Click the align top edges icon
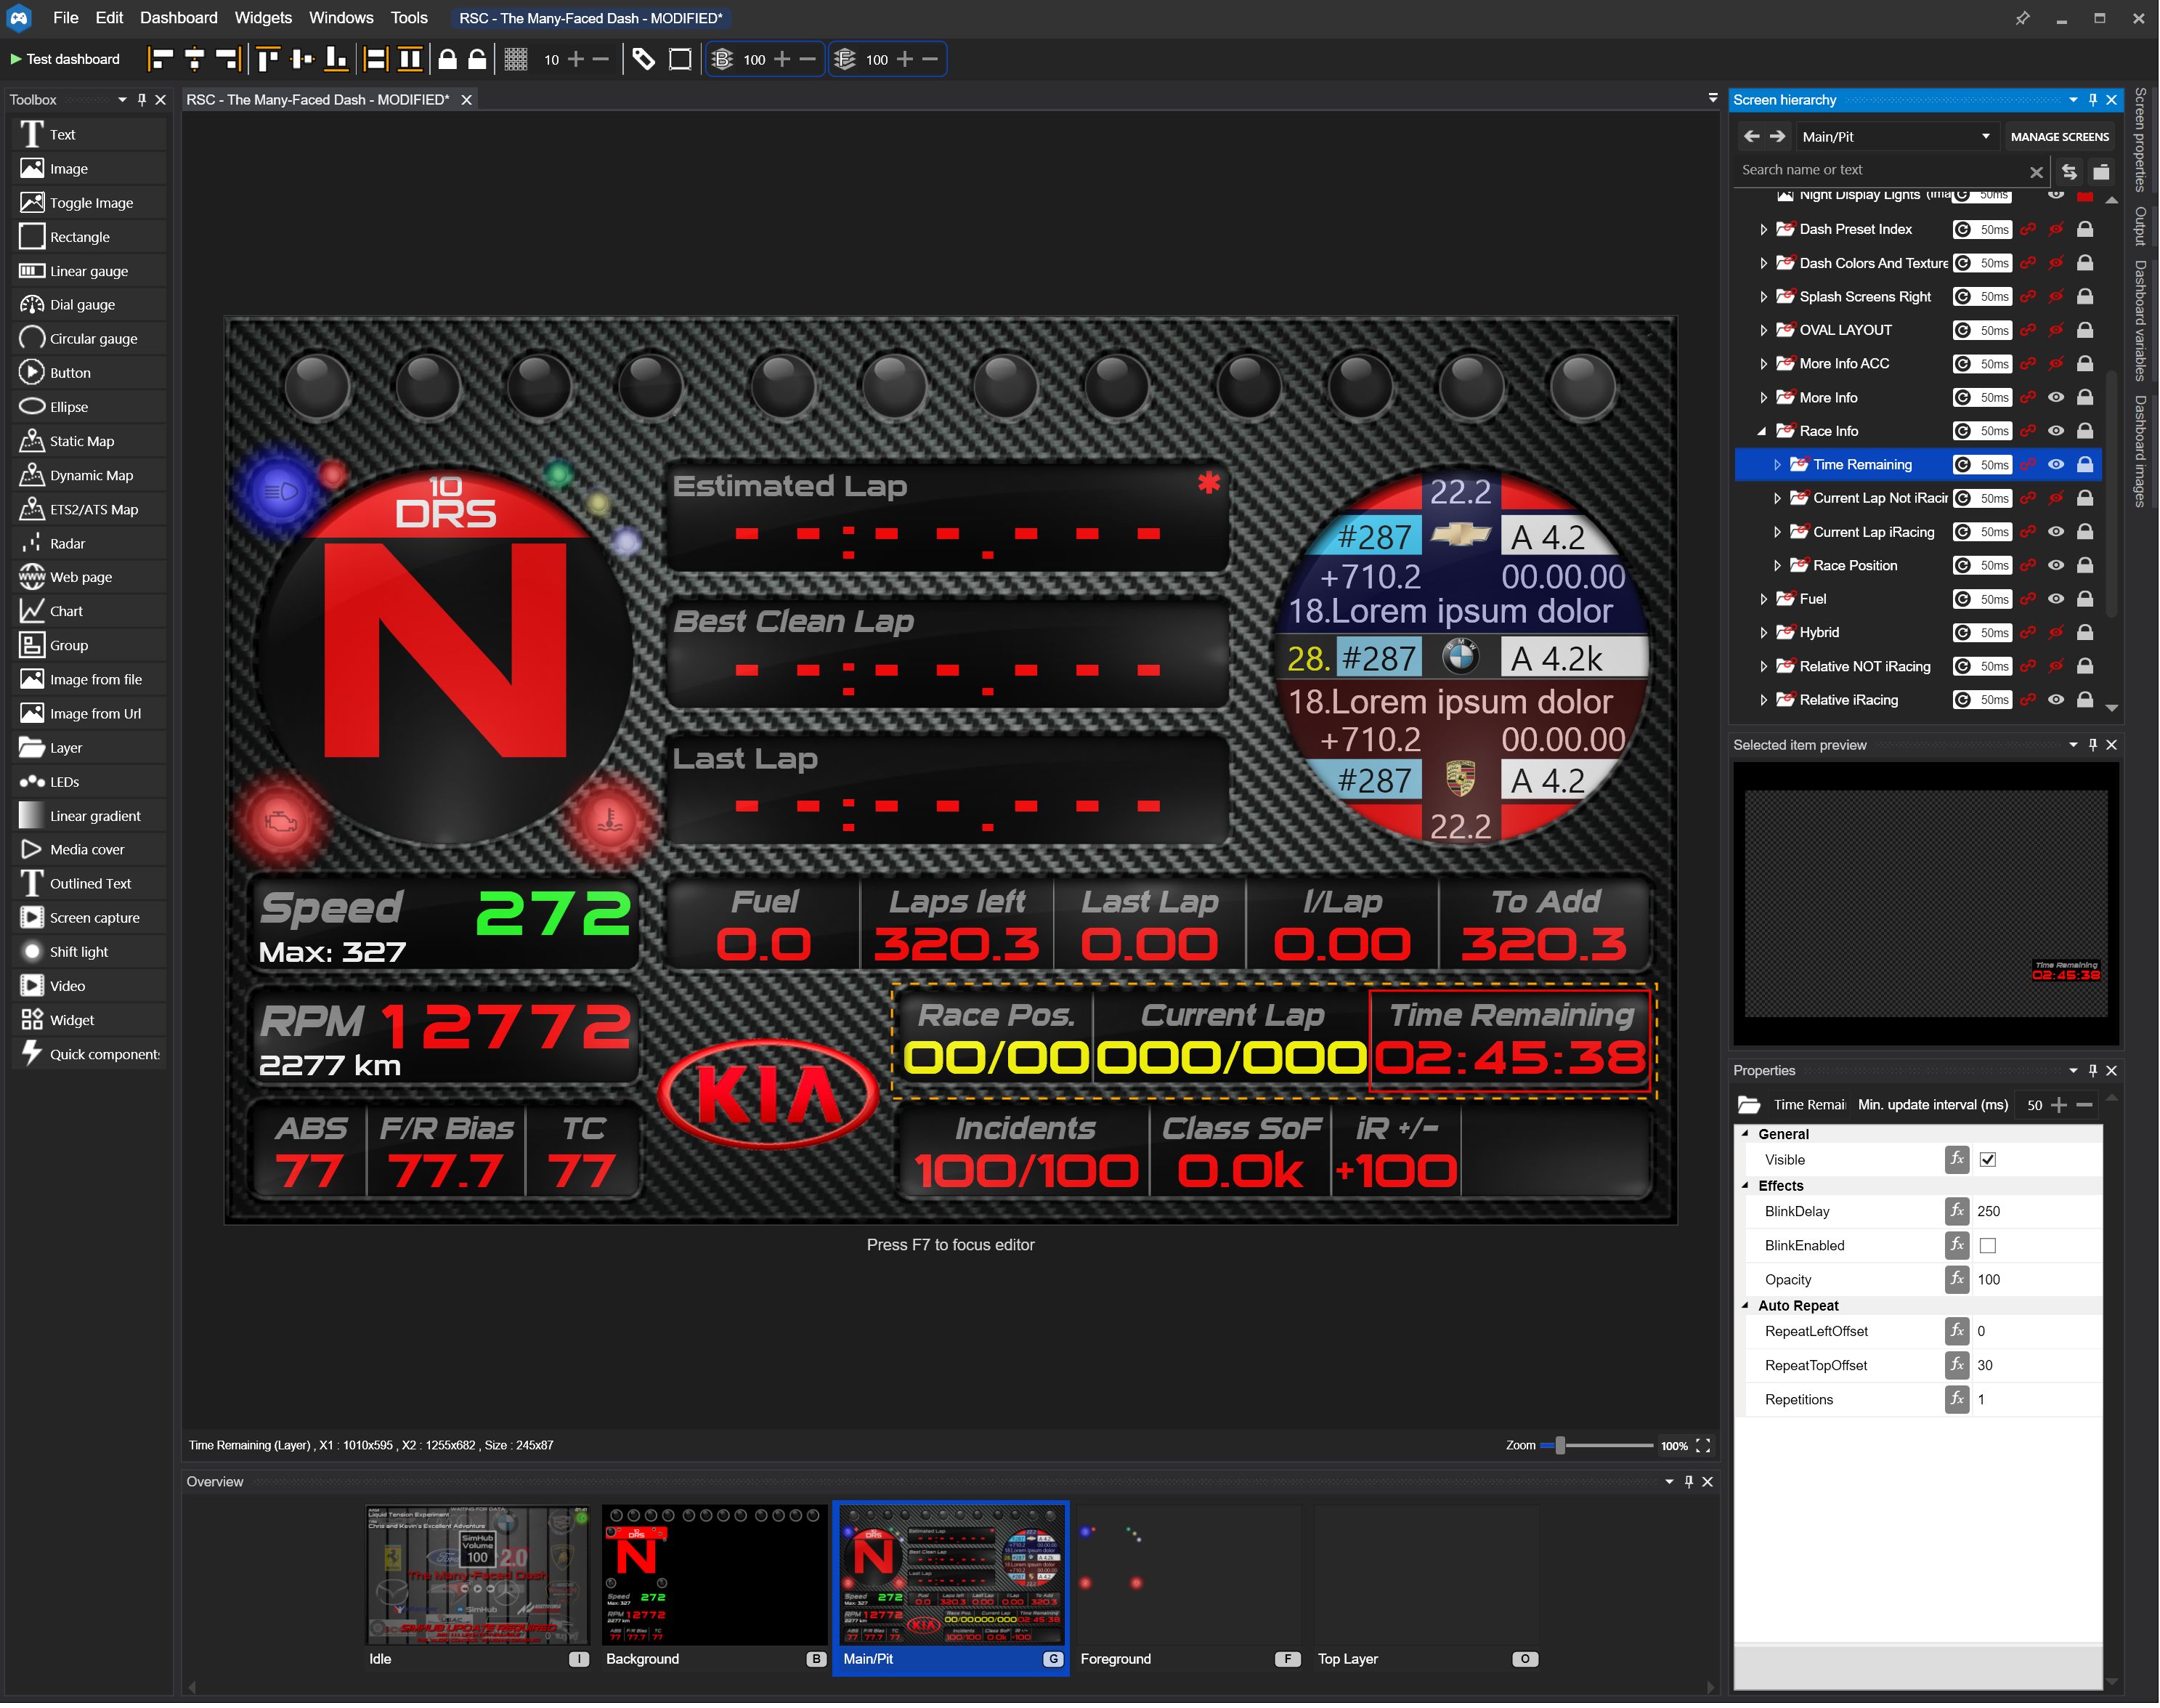 click(x=267, y=59)
